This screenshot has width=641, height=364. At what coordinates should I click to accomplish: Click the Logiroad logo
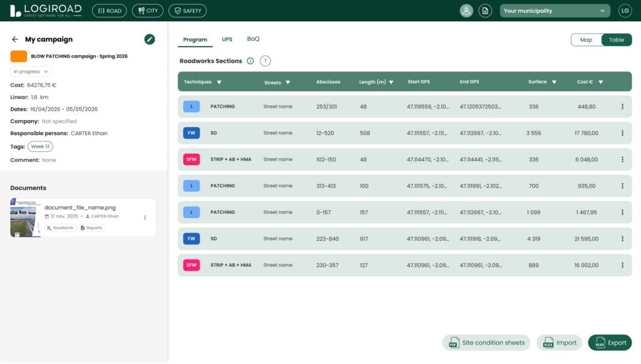[46, 11]
